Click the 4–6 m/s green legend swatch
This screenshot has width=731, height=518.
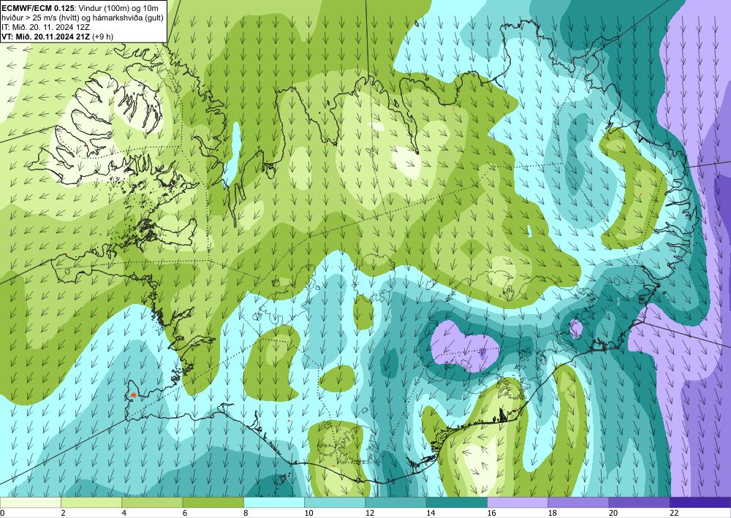[x=152, y=502]
